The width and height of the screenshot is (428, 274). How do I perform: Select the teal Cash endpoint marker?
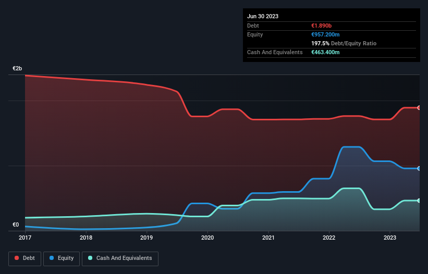click(x=419, y=201)
